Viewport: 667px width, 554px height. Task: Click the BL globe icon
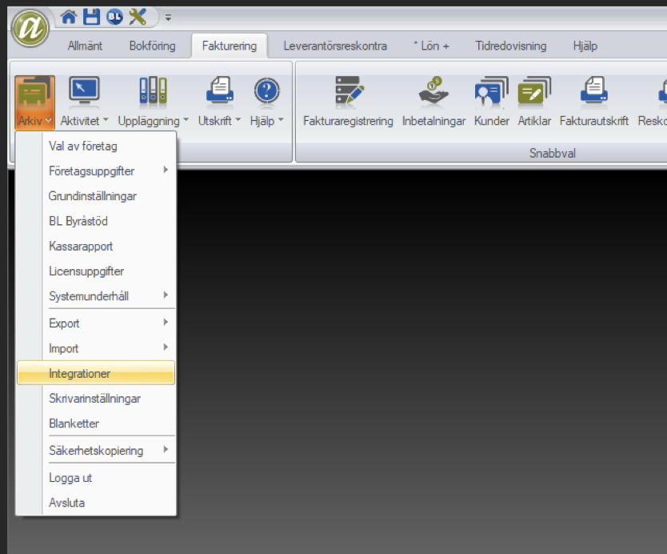click(x=114, y=17)
